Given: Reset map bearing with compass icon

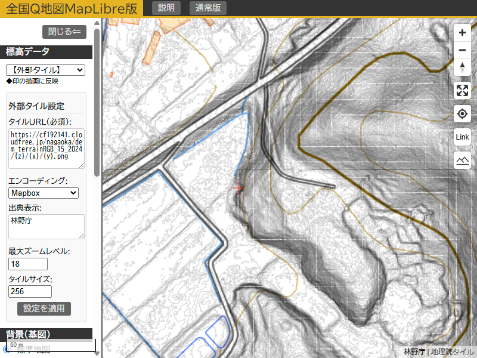Looking at the screenshot, I should (x=462, y=67).
